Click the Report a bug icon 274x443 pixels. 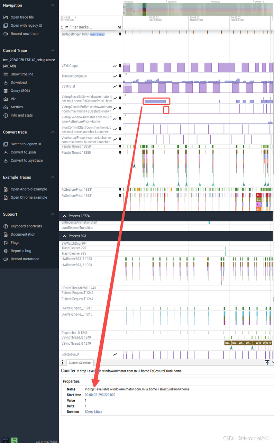tap(5, 251)
